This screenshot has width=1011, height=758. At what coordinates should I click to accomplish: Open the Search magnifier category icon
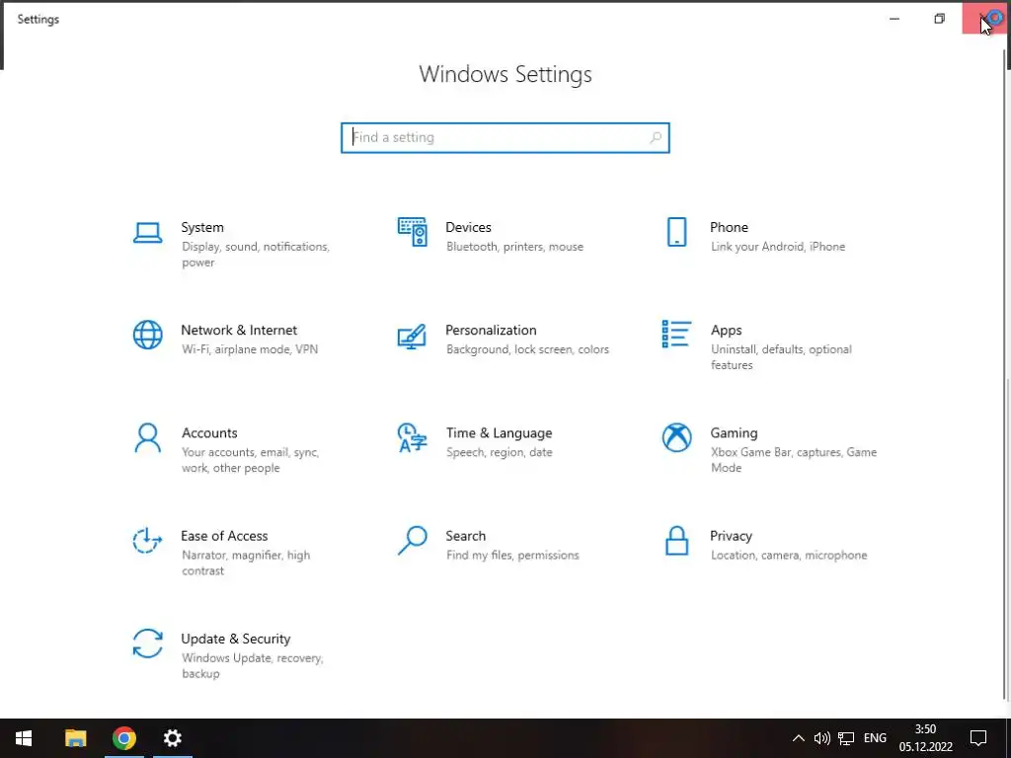(x=412, y=541)
